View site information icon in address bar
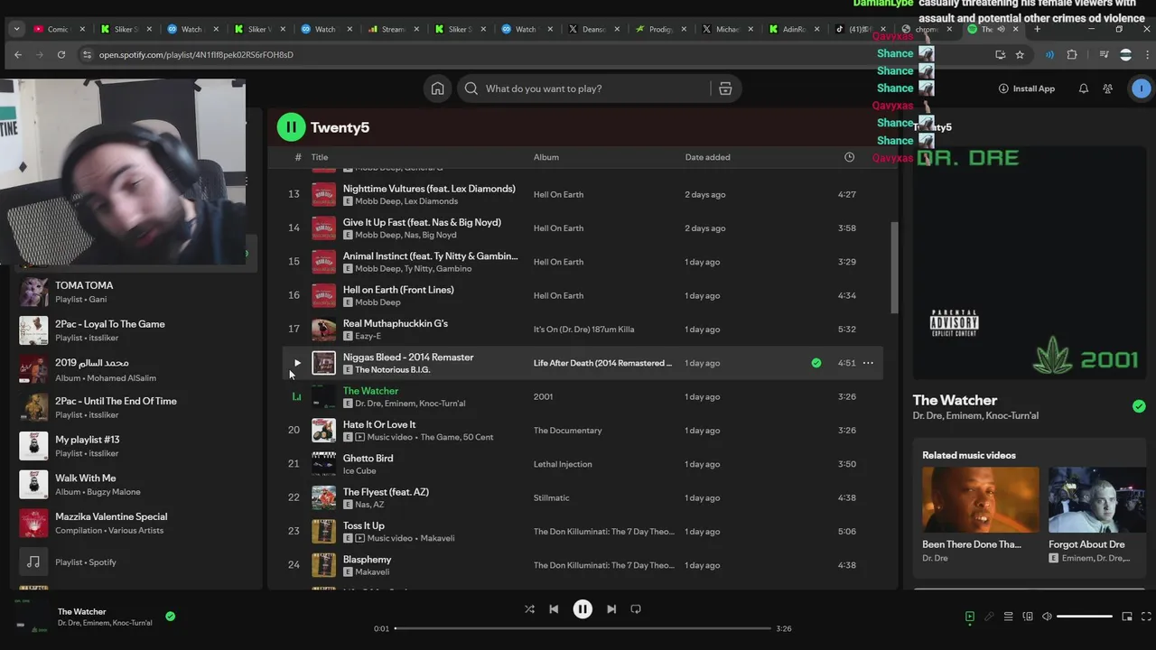 coord(87,55)
